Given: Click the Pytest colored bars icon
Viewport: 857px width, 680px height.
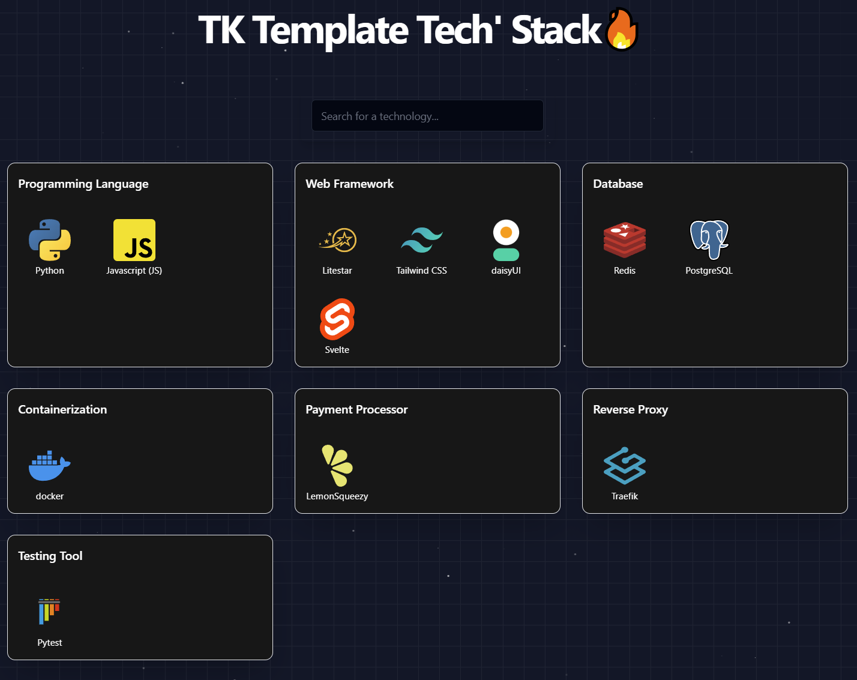Looking at the screenshot, I should (x=50, y=612).
